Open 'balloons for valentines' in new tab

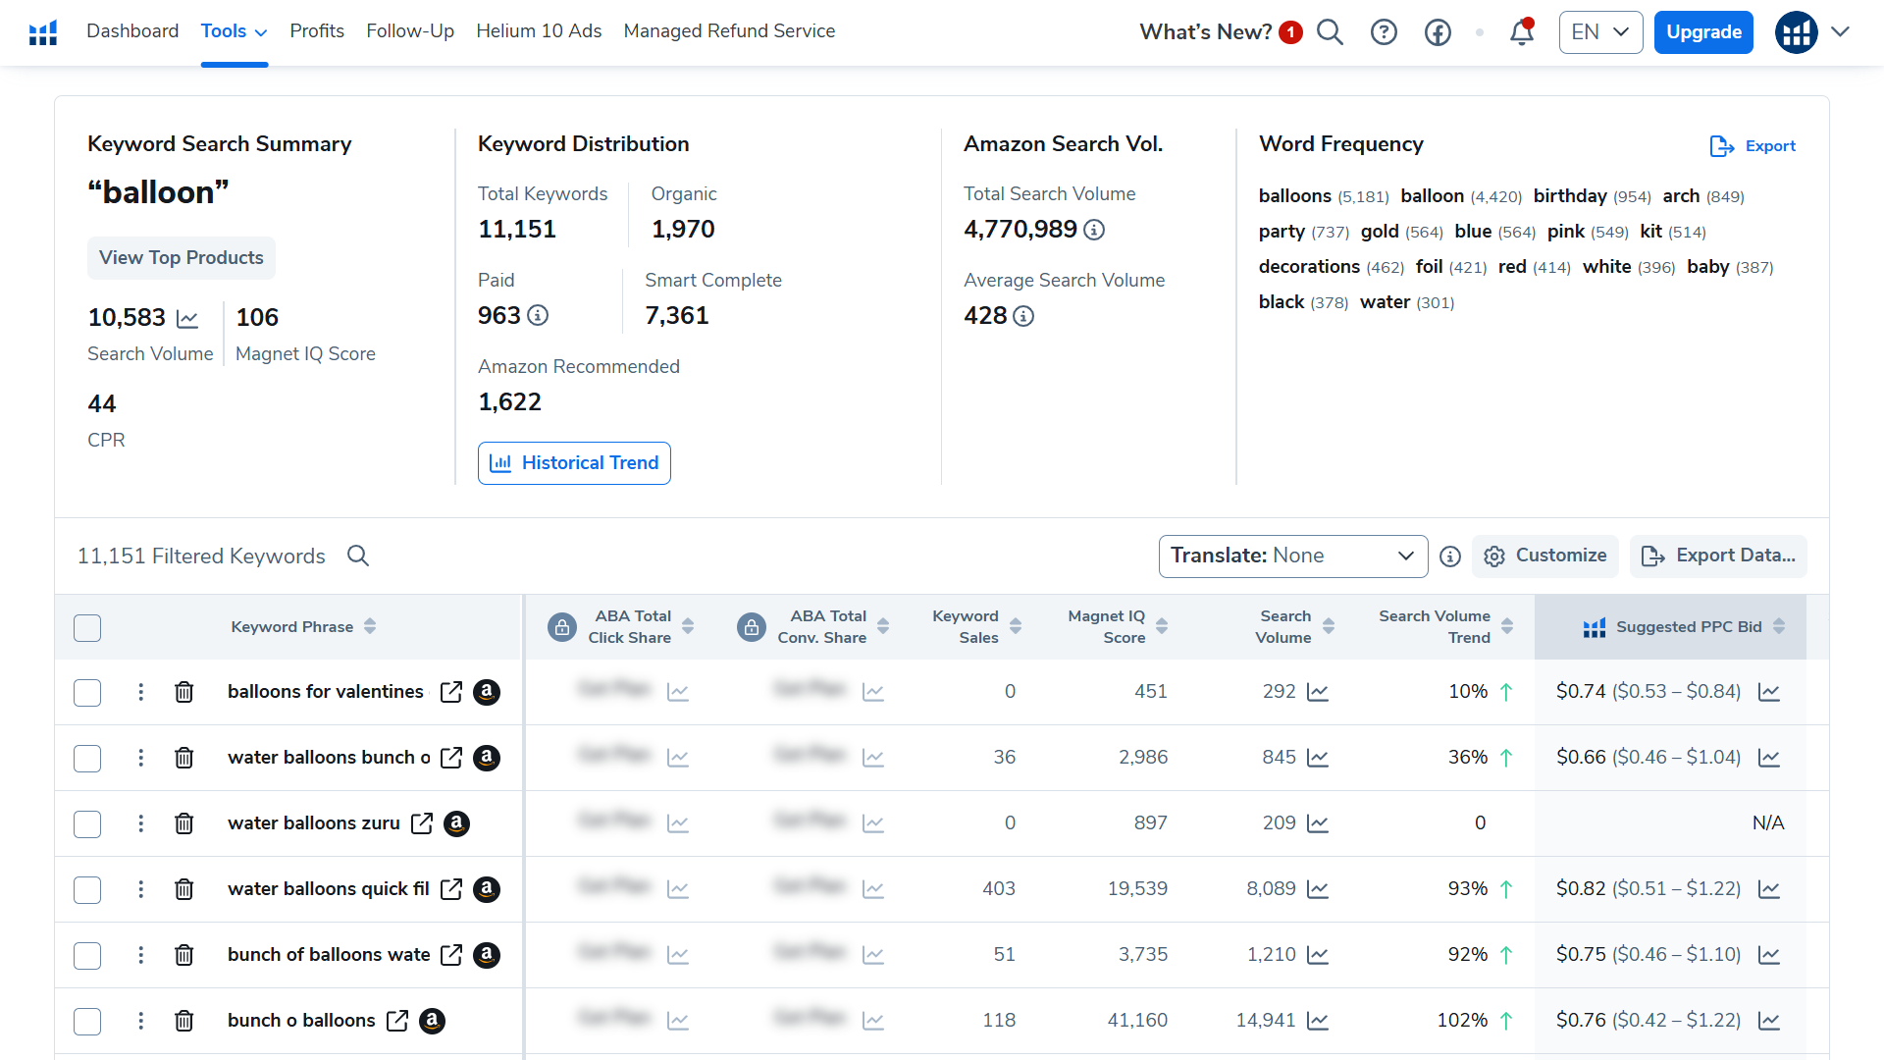(451, 692)
